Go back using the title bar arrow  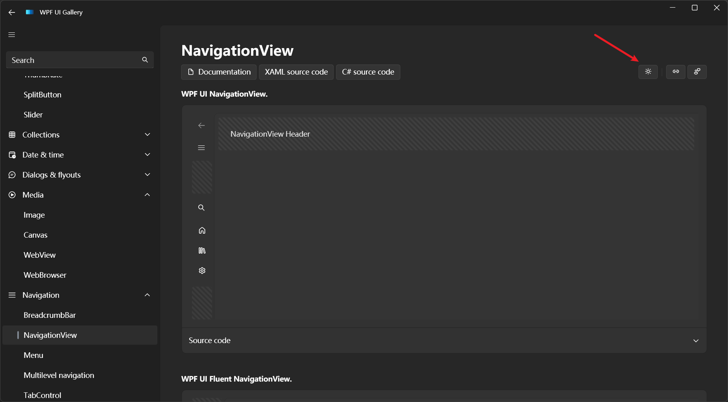click(12, 12)
